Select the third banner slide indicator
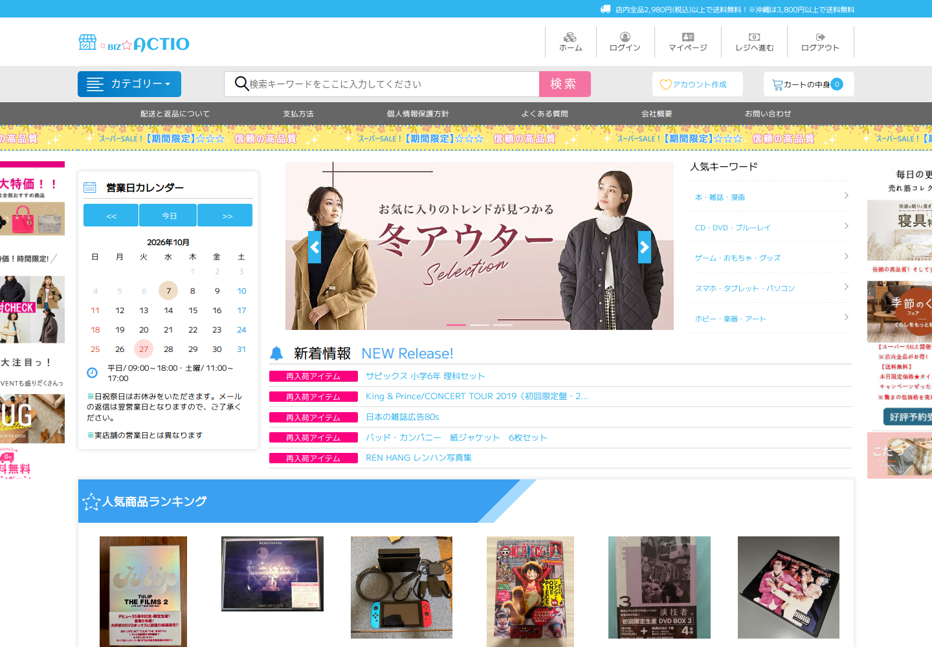932x647 pixels. tap(503, 325)
